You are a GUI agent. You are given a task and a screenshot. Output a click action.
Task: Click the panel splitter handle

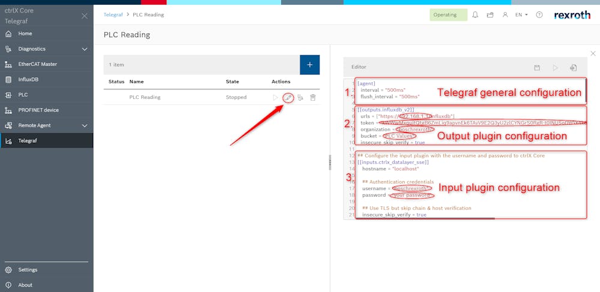point(330,162)
